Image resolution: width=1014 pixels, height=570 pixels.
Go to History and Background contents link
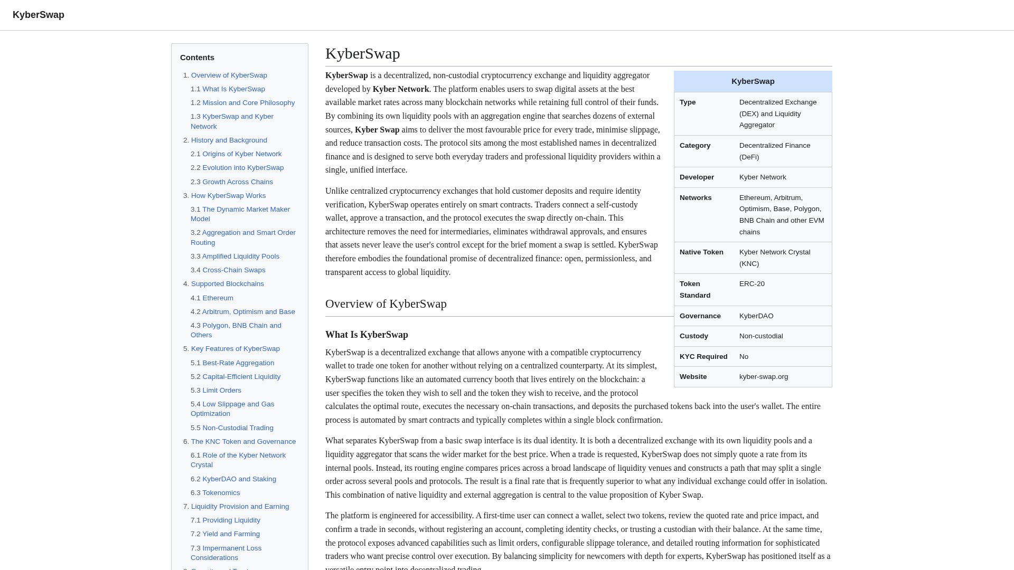point(229,140)
